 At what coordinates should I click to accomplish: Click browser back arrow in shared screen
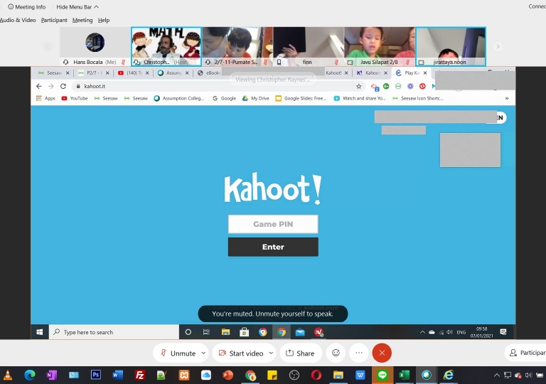[39, 86]
